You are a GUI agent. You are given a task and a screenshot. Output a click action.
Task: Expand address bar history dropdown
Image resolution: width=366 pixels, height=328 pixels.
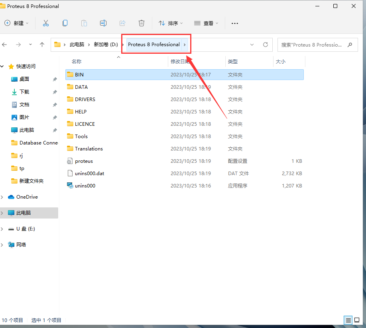(x=252, y=45)
